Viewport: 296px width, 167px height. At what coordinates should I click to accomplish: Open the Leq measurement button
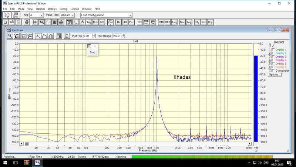(174, 22)
